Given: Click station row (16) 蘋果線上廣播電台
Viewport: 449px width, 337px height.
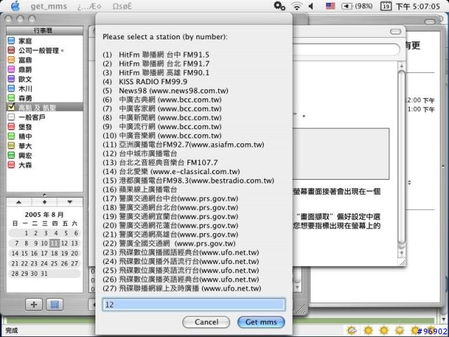Looking at the screenshot, I should (x=140, y=190).
